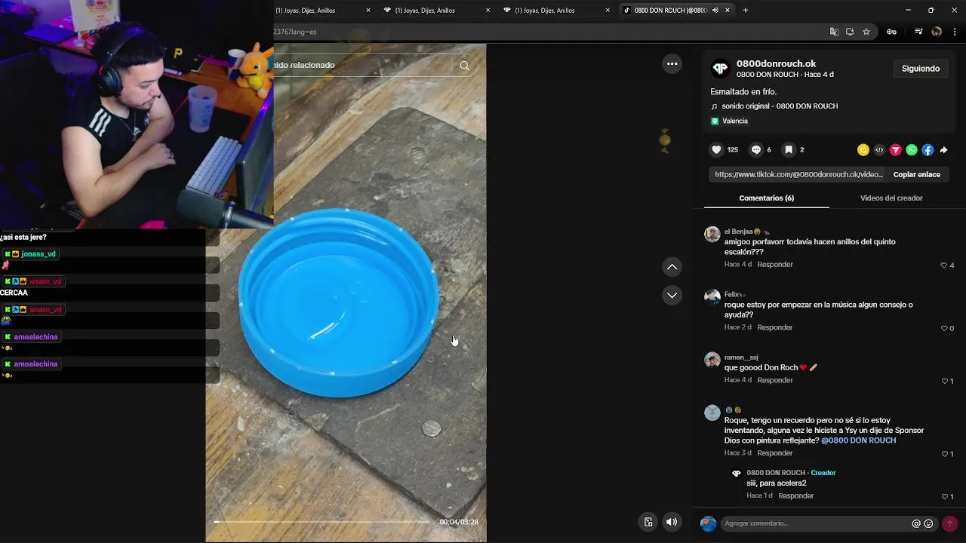Image resolution: width=966 pixels, height=543 pixels.
Task: Reply to el Benjaa's comment
Action: tap(775, 265)
